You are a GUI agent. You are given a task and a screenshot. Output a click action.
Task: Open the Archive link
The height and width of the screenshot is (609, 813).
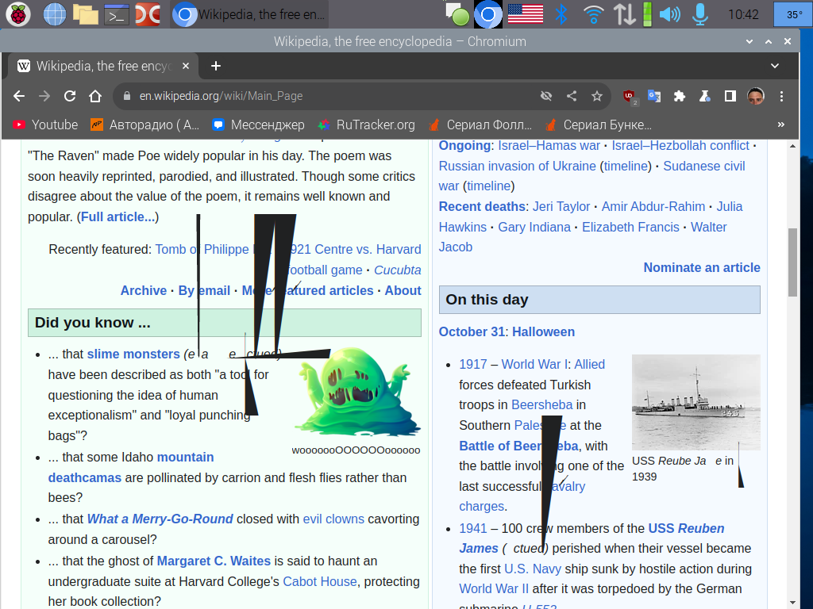144,290
